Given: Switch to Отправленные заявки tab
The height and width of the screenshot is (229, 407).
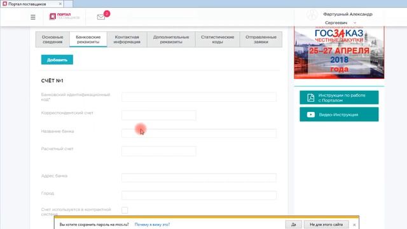Looking at the screenshot, I should tap(261, 39).
